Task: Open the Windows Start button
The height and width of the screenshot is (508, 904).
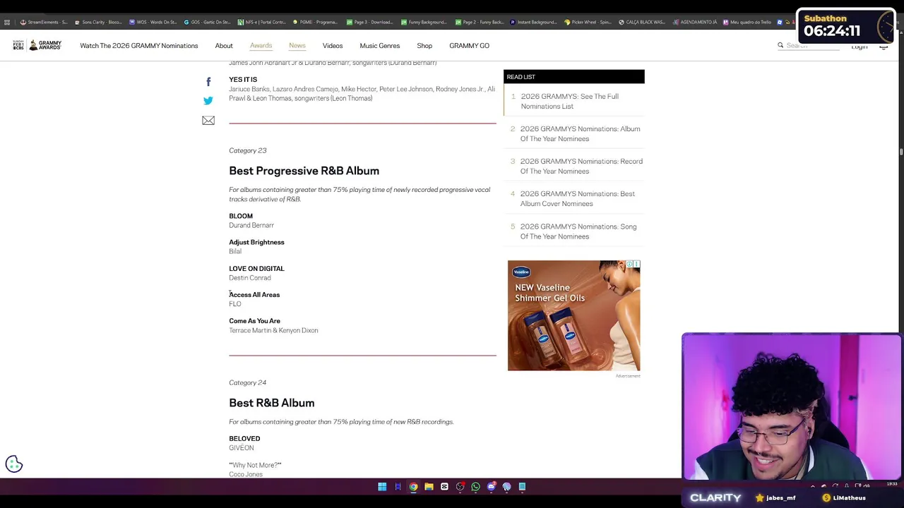Action: (x=382, y=486)
